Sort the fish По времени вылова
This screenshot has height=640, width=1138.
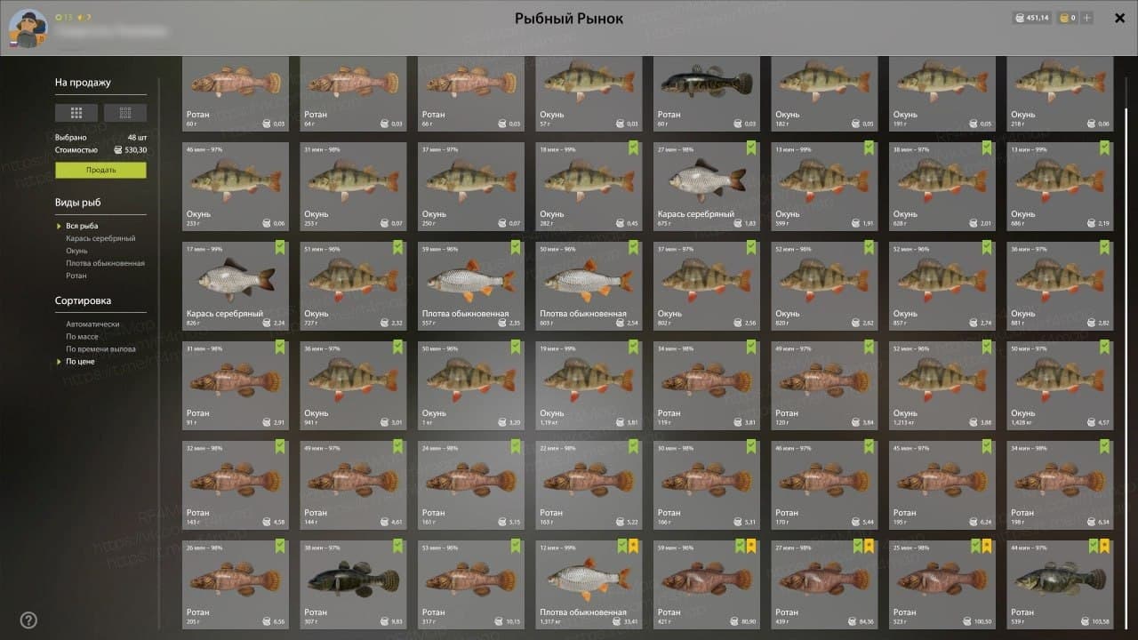point(100,349)
